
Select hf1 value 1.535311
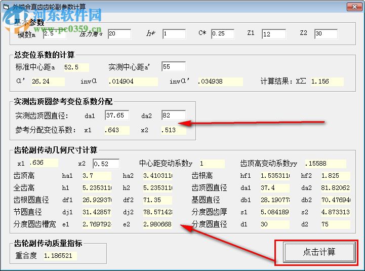(x=275, y=176)
